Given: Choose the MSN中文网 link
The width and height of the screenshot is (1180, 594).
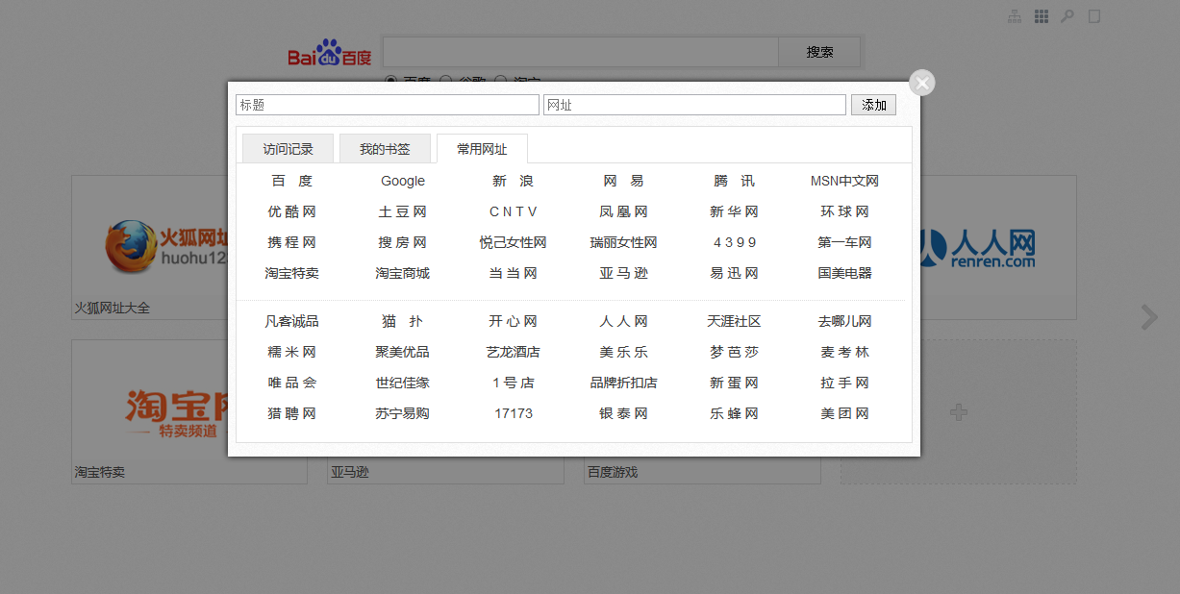Looking at the screenshot, I should tap(845, 181).
